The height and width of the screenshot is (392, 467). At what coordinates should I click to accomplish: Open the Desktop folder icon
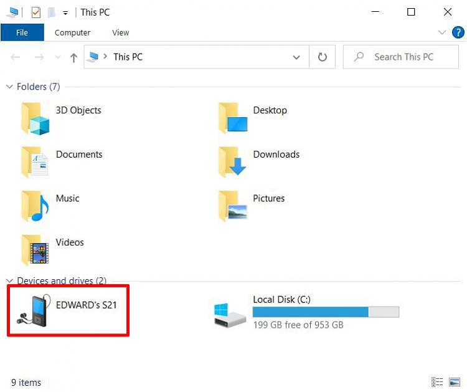[x=233, y=118]
